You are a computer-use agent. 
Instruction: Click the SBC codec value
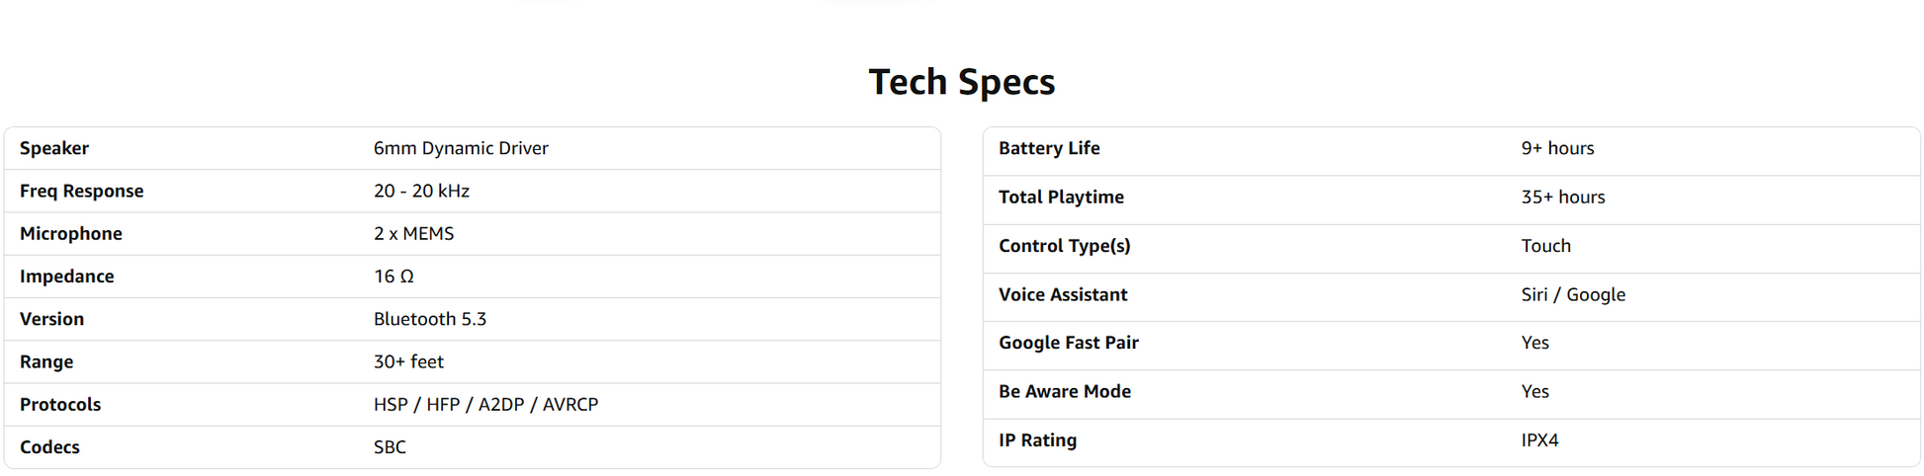pyautogui.click(x=390, y=447)
